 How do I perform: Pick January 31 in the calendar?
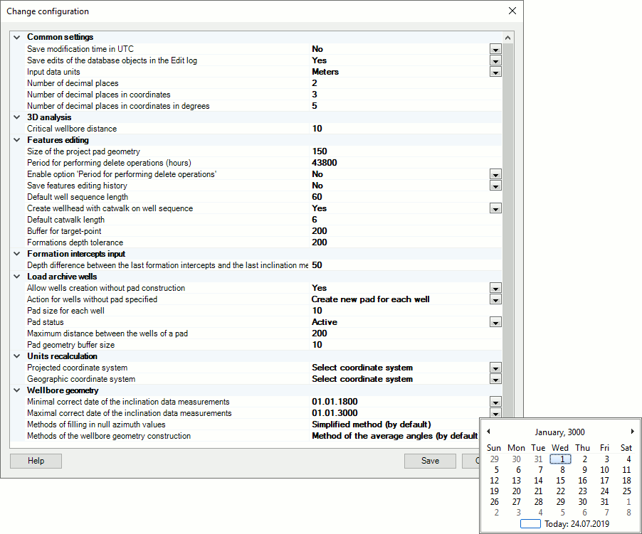[x=605, y=502]
